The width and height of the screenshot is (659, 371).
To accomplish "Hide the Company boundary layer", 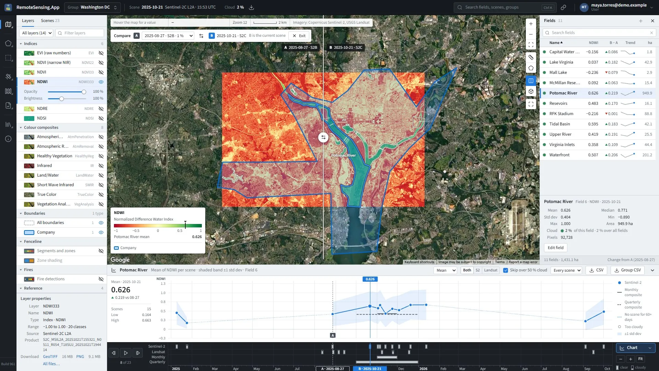I will (x=101, y=233).
